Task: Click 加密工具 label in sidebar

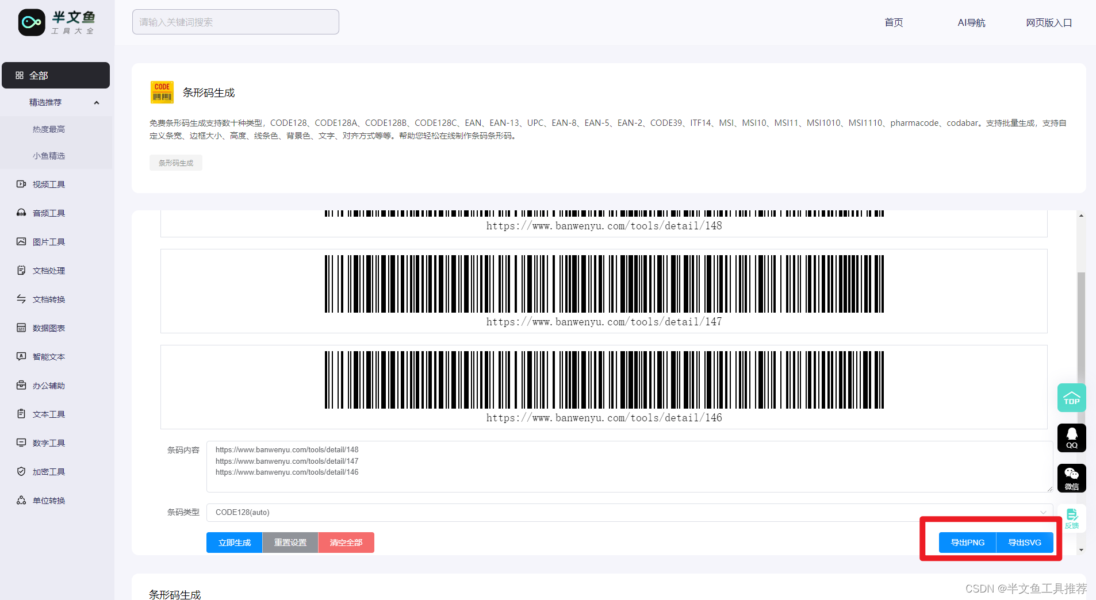Action: [x=49, y=472]
